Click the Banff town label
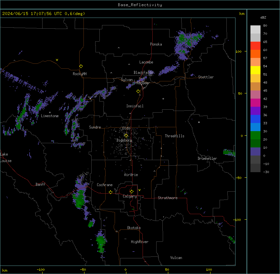This screenshot has width=280, height=274. click(x=40, y=185)
